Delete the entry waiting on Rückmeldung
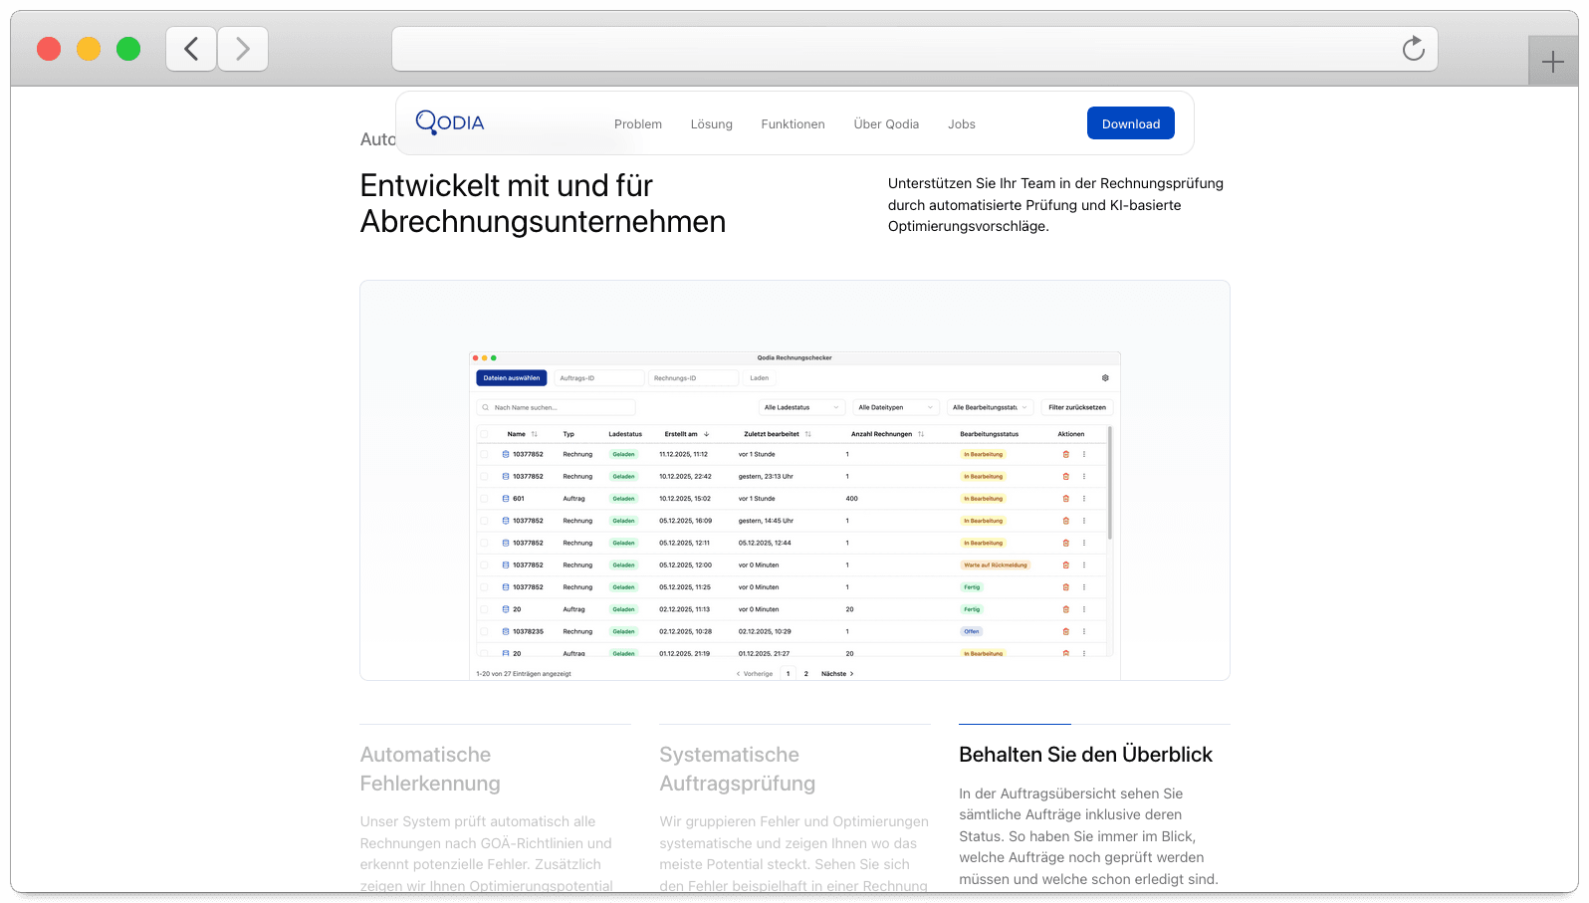Image resolution: width=1589 pixels, height=903 pixels. click(x=1065, y=564)
